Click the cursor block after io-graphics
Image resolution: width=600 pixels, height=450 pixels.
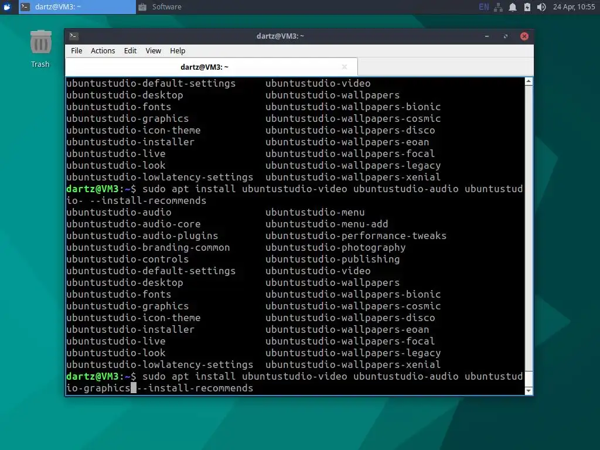coord(134,388)
